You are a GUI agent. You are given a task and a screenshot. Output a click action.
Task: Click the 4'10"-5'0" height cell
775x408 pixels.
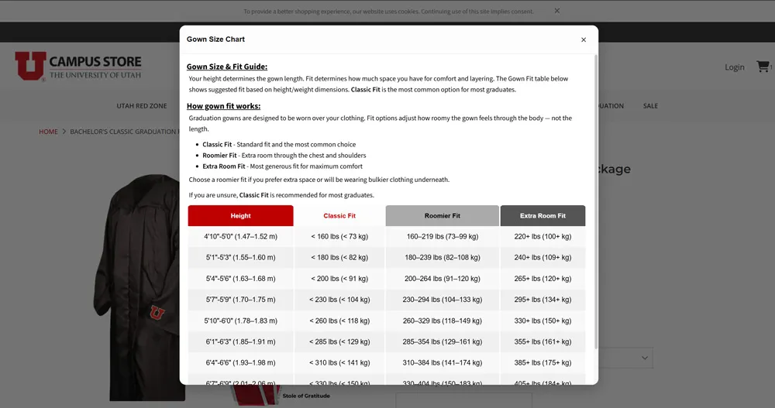click(x=241, y=237)
